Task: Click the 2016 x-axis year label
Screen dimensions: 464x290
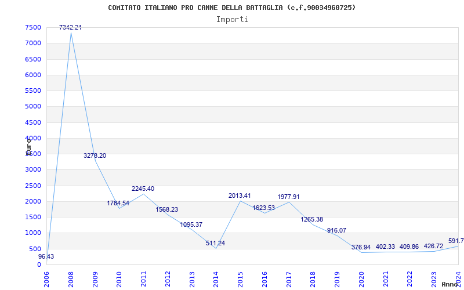Action: pyautogui.click(x=264, y=280)
